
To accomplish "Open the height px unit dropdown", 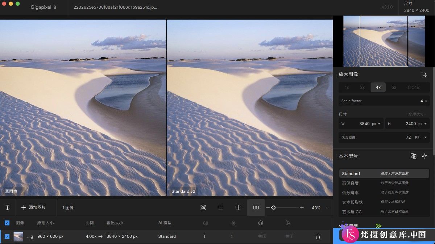I will pyautogui.click(x=423, y=124).
